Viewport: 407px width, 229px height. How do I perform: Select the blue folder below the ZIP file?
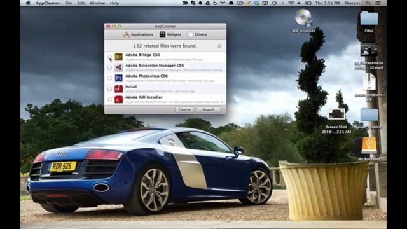[369, 115]
